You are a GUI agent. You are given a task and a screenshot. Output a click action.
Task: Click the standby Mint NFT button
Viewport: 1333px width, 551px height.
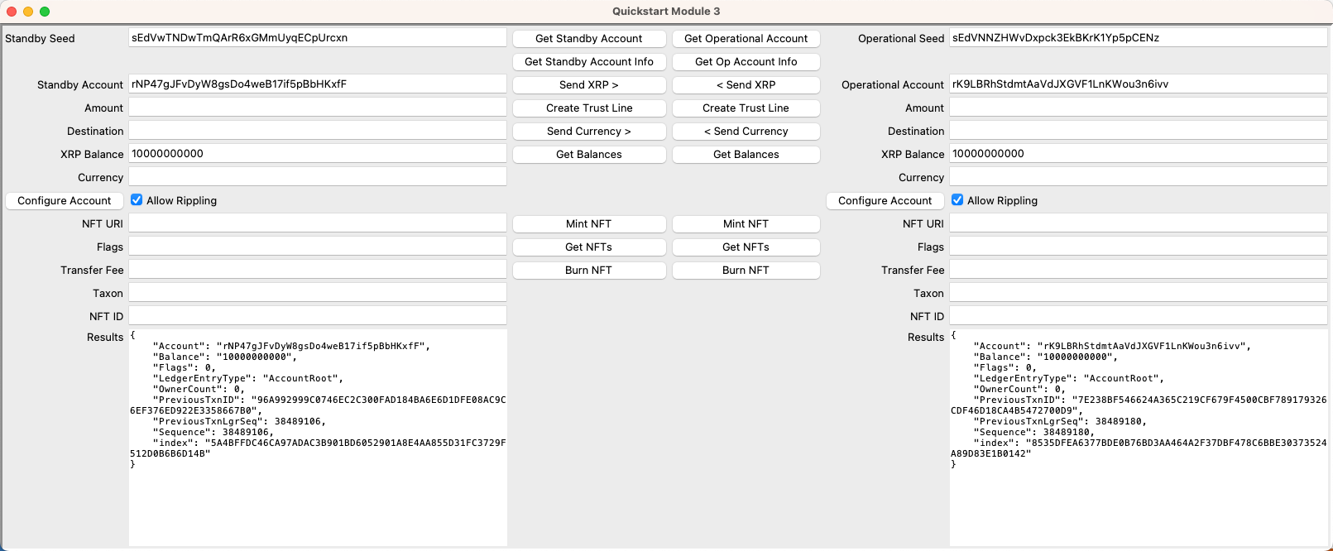coord(588,224)
